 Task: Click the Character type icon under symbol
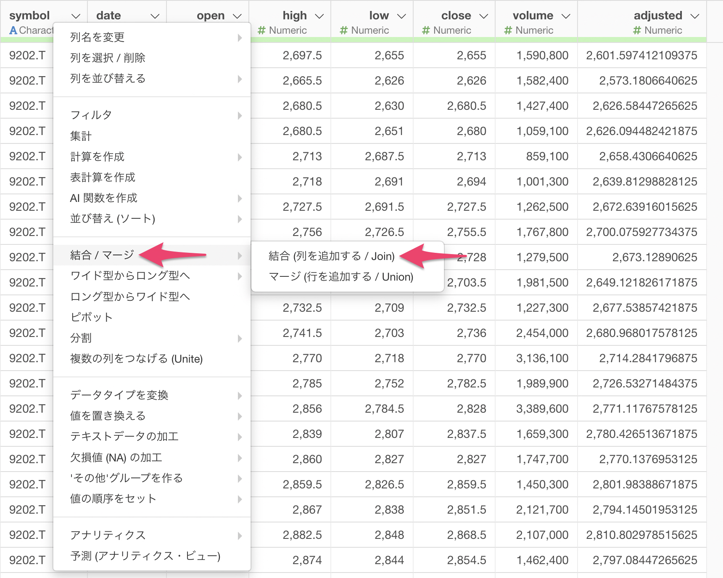[x=13, y=30]
